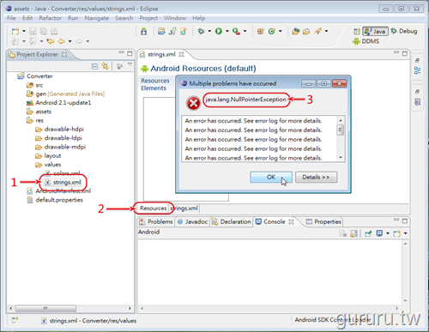Click the Open Console icon
This screenshot has height=332, width=429.
point(396,233)
